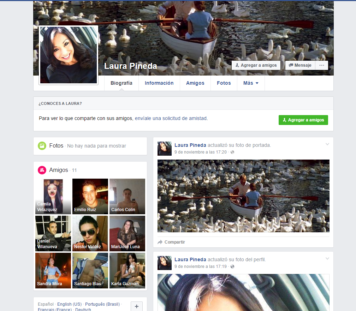Open Laura Pineda's large profile picture

tap(69, 55)
